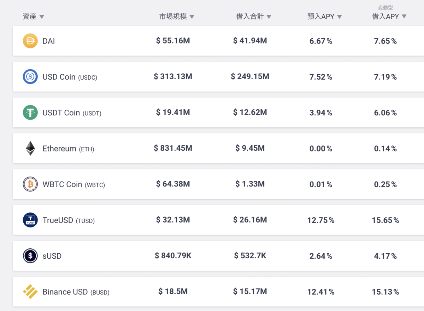Screen dimensions: 424x311
Task: Open the USDT Coin (USDT) name
Action: [x=72, y=113]
